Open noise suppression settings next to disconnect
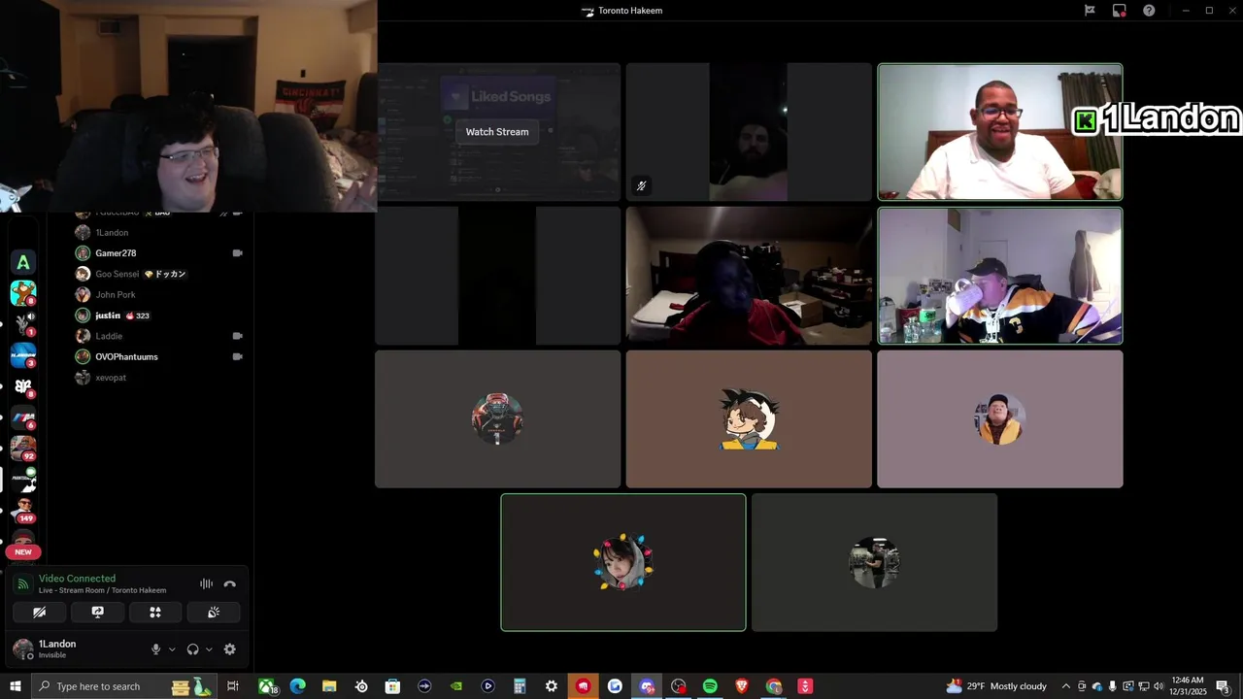1243x699 pixels. point(206,583)
